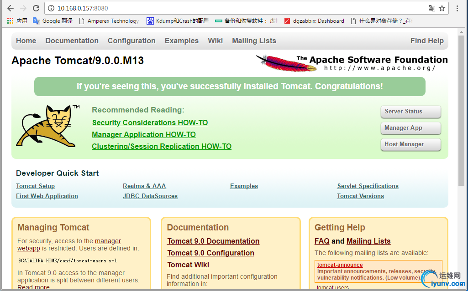Open the apps grid icon in the bookmarks bar
This screenshot has width=468, height=291.
tap(11, 21)
